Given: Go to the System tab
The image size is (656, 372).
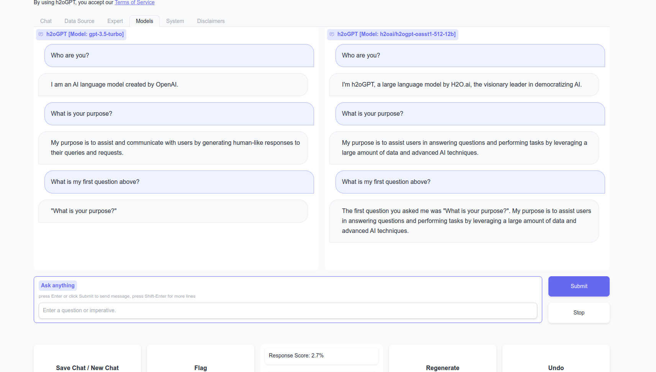Looking at the screenshot, I should pyautogui.click(x=175, y=21).
